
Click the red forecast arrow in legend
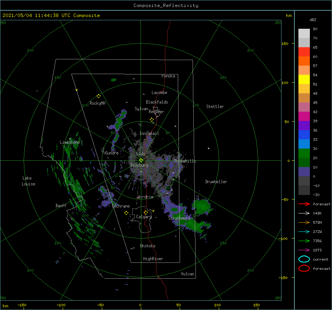click(304, 204)
